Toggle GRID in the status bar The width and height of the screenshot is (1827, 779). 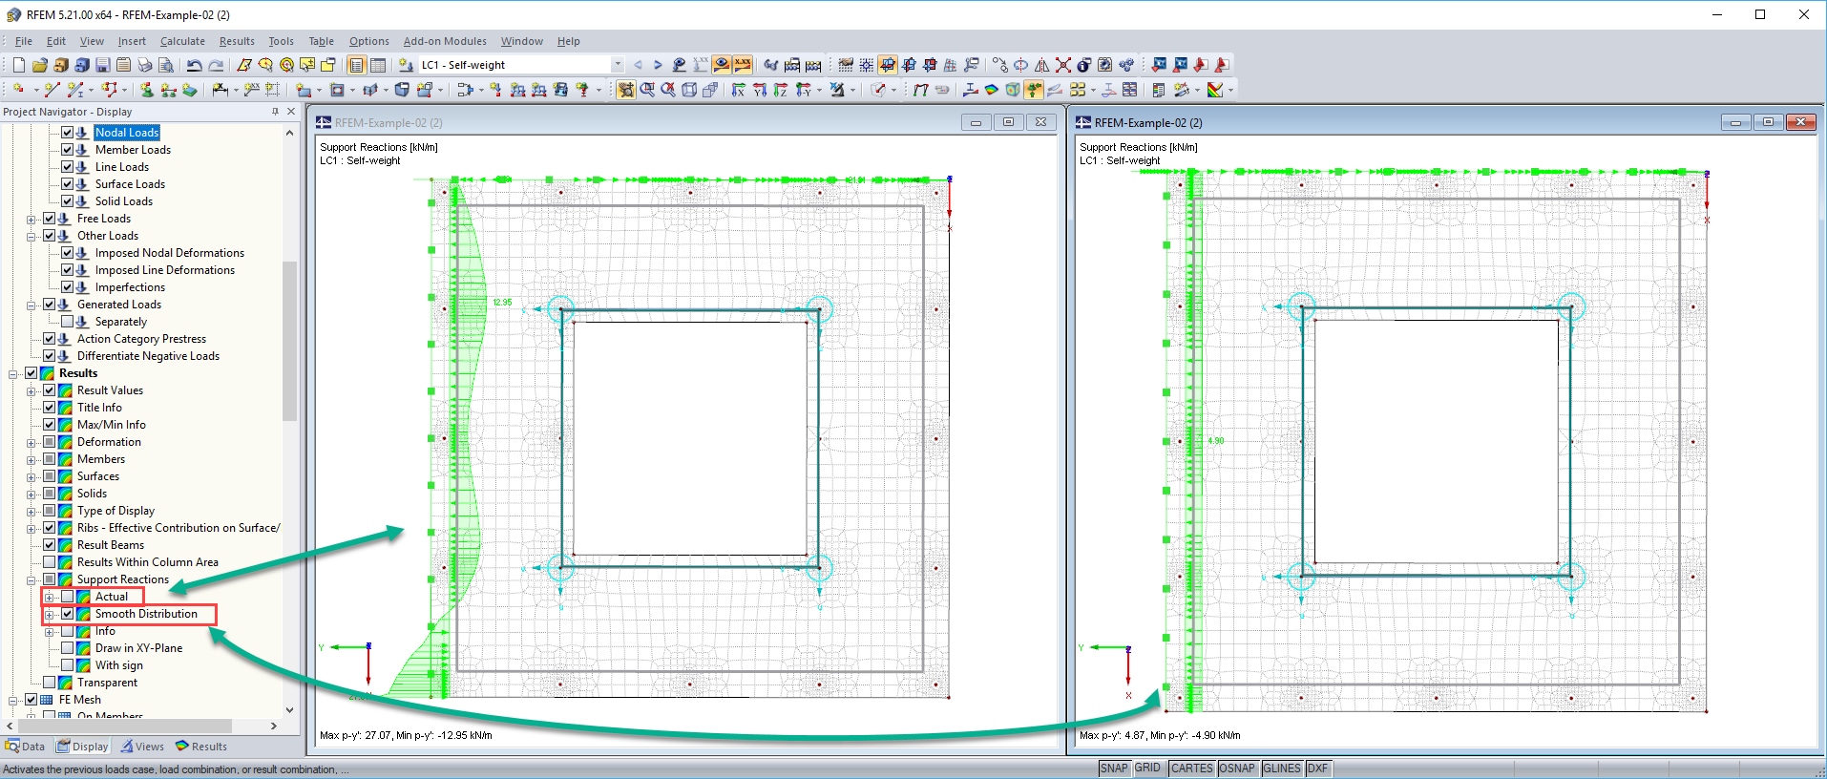[x=1148, y=768]
